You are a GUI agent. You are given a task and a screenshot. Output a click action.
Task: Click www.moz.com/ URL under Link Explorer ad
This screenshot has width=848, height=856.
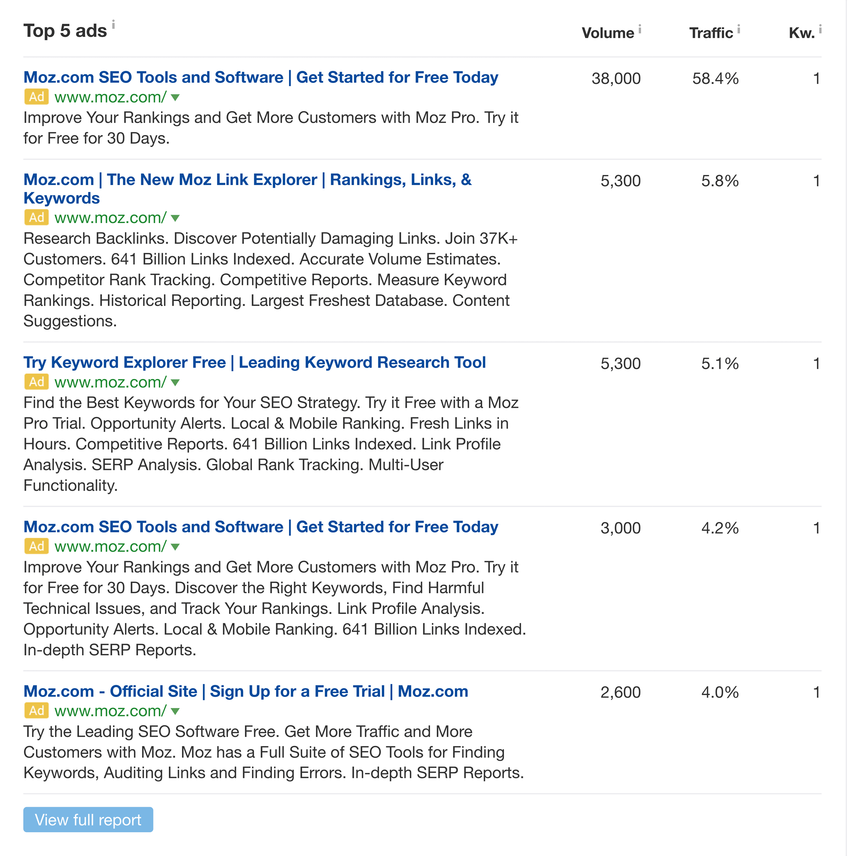click(110, 218)
